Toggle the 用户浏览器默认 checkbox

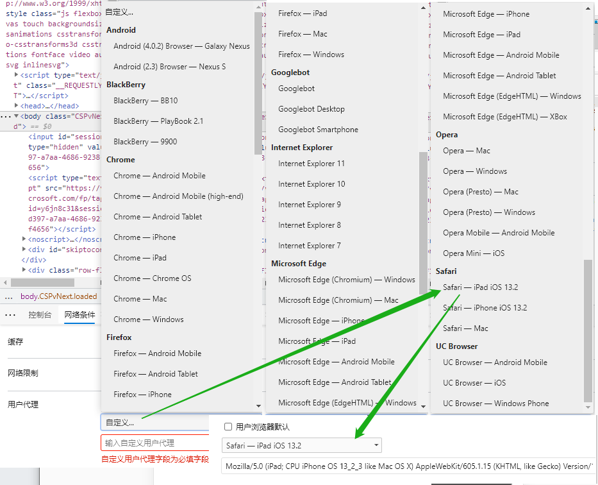coord(228,427)
